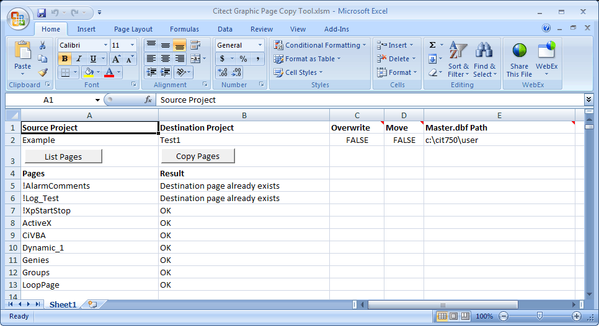Activate the Format Painter brush
Image resolution: width=599 pixels, height=326 pixels.
tap(42, 72)
